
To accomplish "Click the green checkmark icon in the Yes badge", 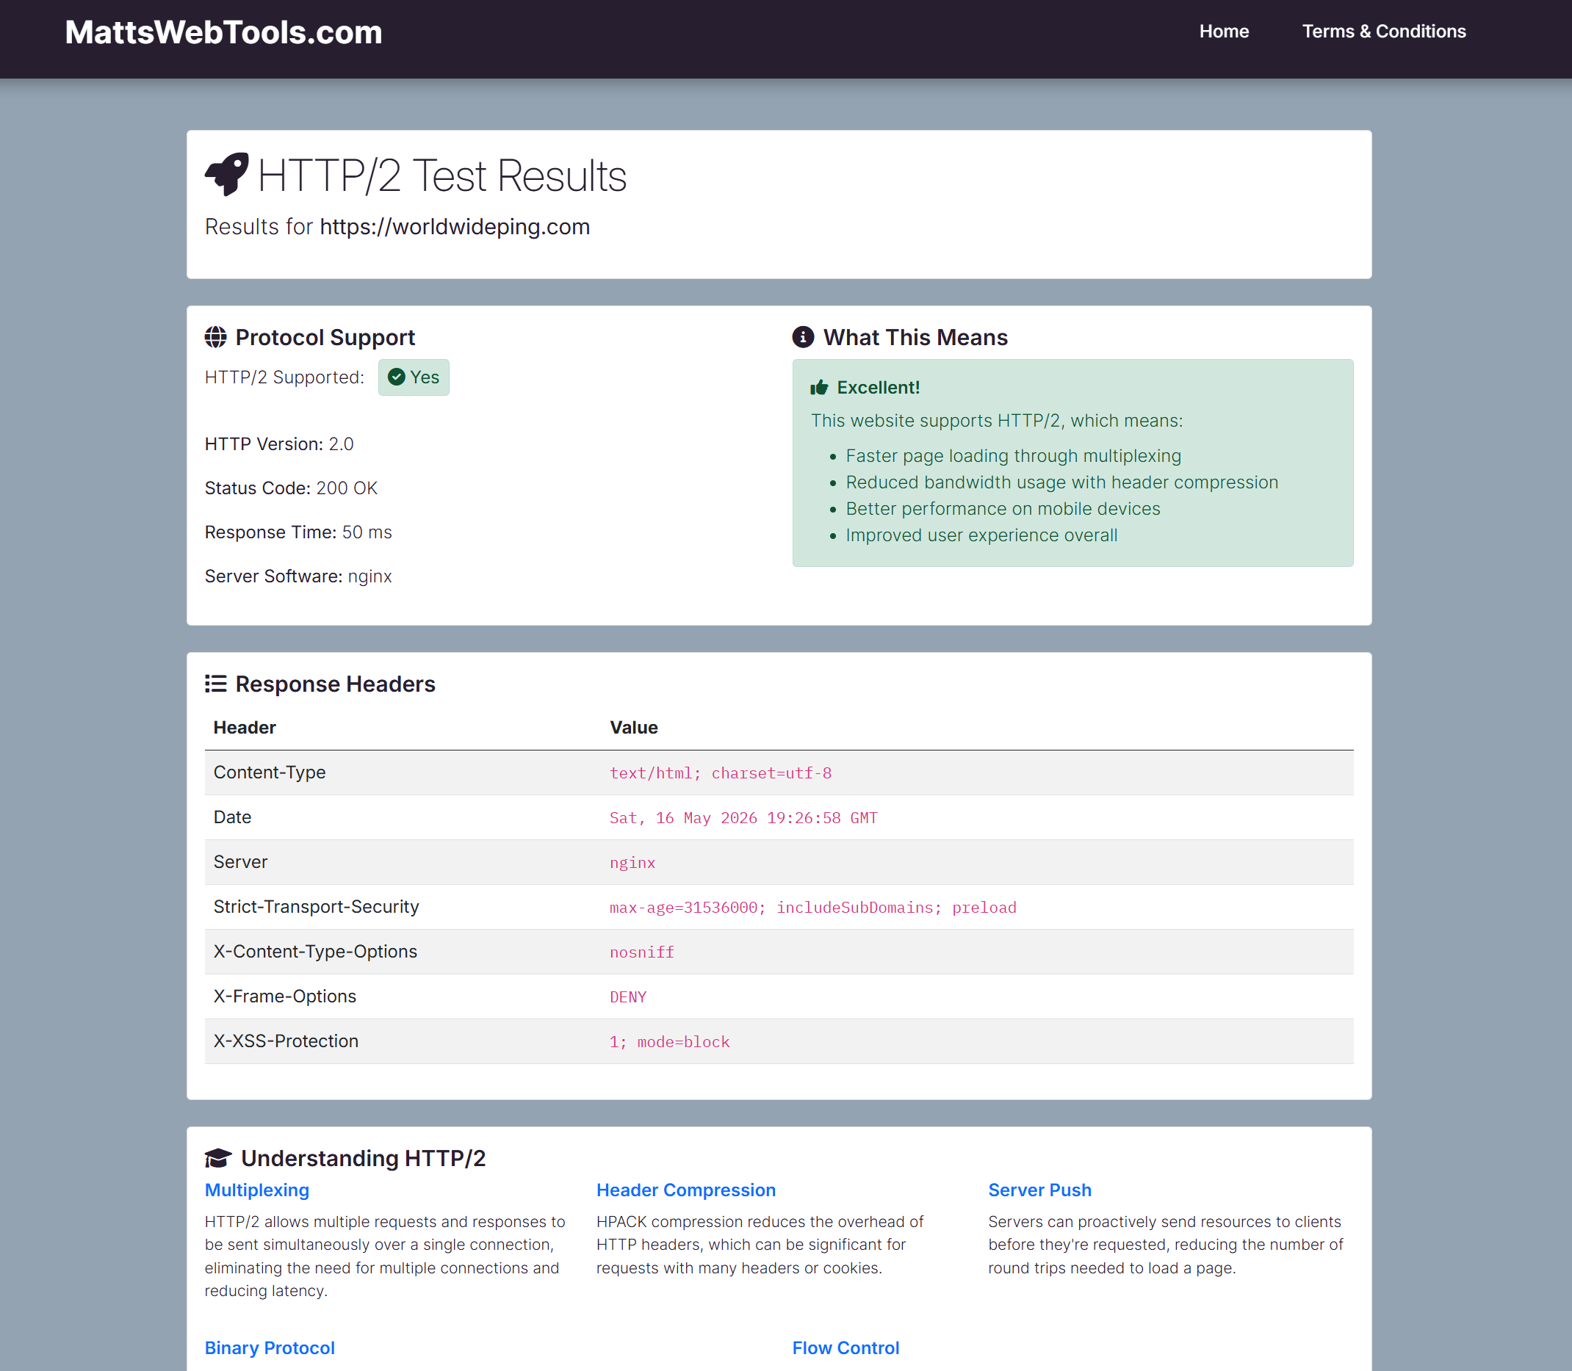I will pos(397,377).
